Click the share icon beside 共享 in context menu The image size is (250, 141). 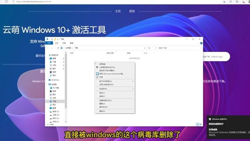[x=97, y=77]
